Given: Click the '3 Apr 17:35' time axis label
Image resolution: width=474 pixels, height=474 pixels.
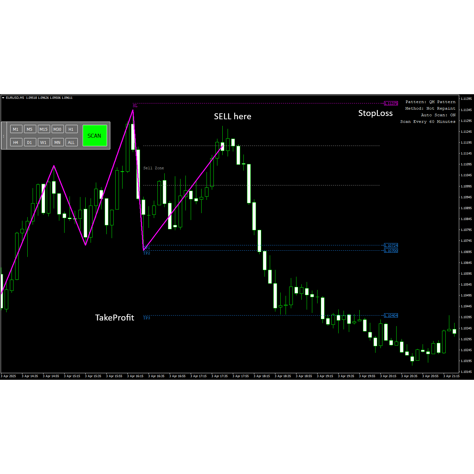Looking at the screenshot, I should (220, 376).
